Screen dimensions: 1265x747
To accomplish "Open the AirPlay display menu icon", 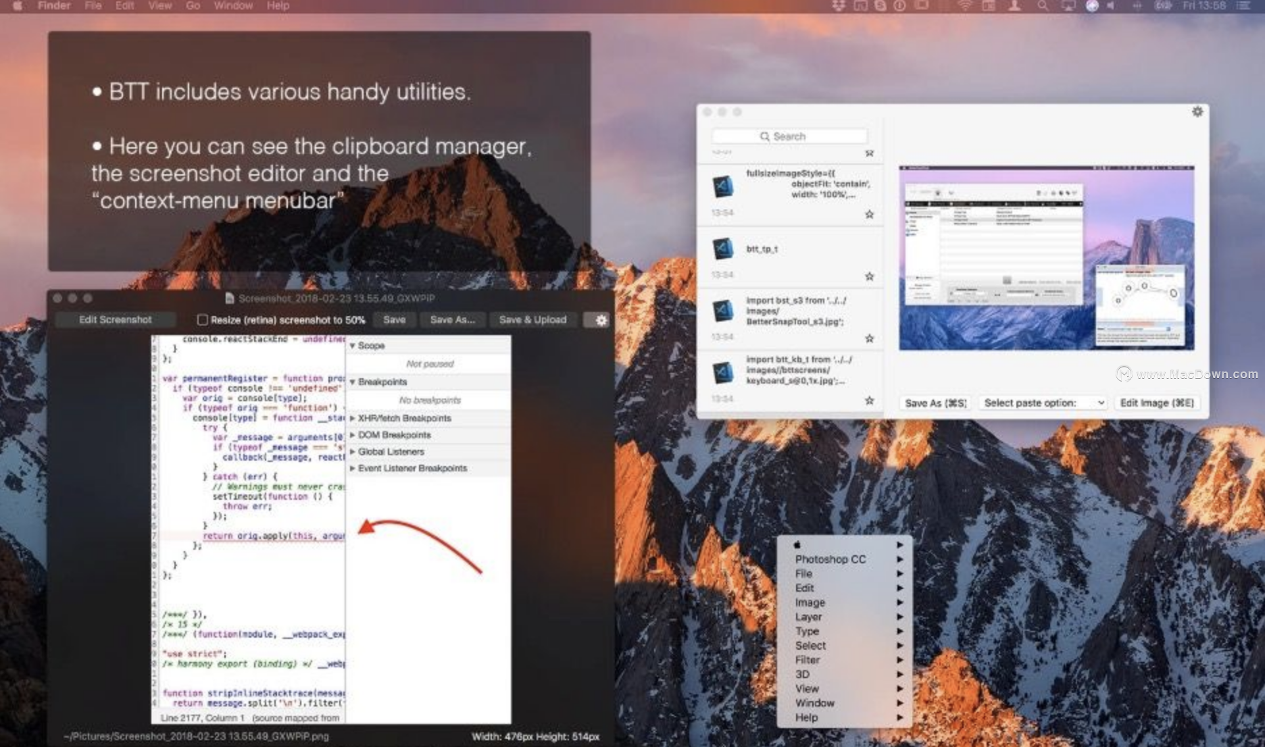I will pos(1068,5).
